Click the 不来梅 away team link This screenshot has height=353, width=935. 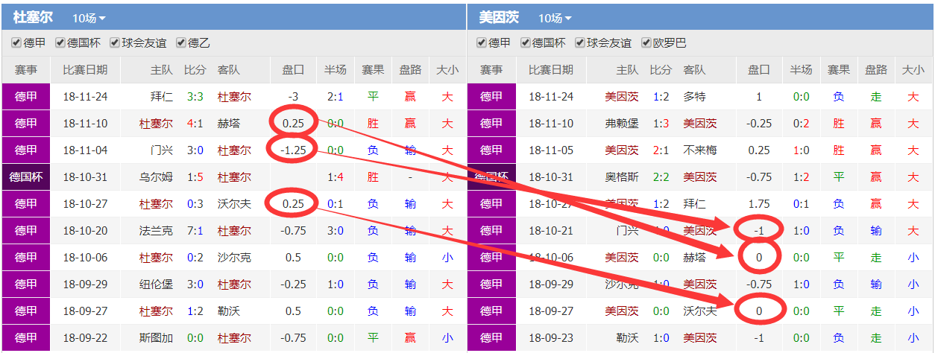[699, 150]
